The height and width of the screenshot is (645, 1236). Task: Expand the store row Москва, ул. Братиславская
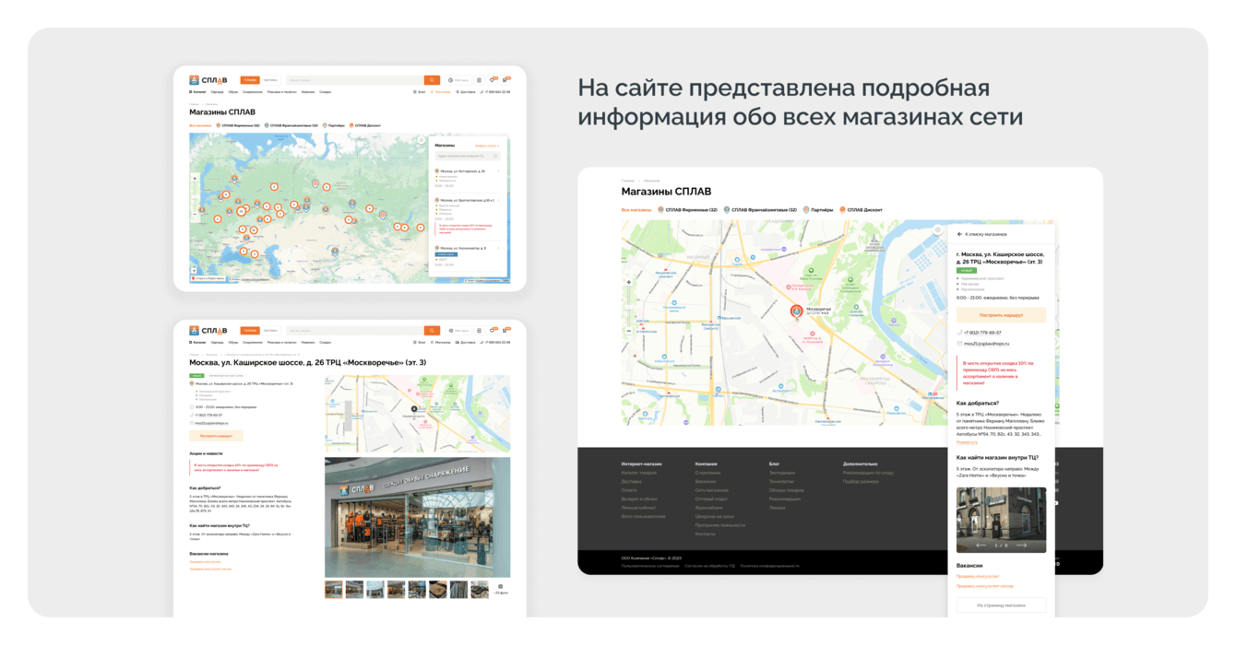click(x=469, y=200)
